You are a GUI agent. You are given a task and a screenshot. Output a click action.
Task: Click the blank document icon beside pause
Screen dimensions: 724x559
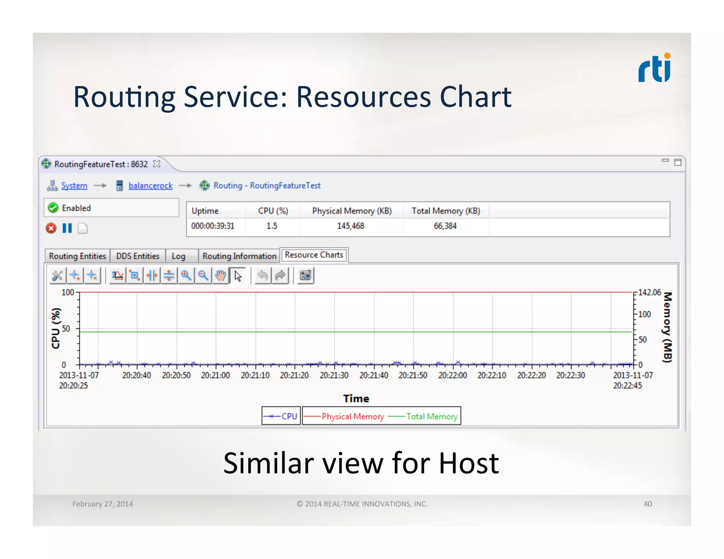(x=83, y=228)
